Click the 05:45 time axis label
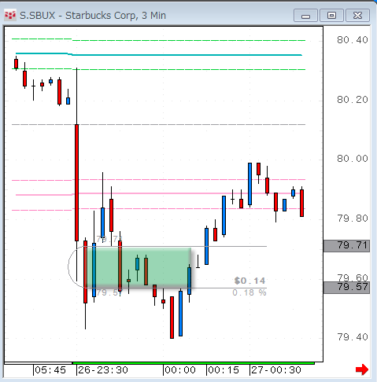The height and width of the screenshot is (382, 377). [50, 370]
